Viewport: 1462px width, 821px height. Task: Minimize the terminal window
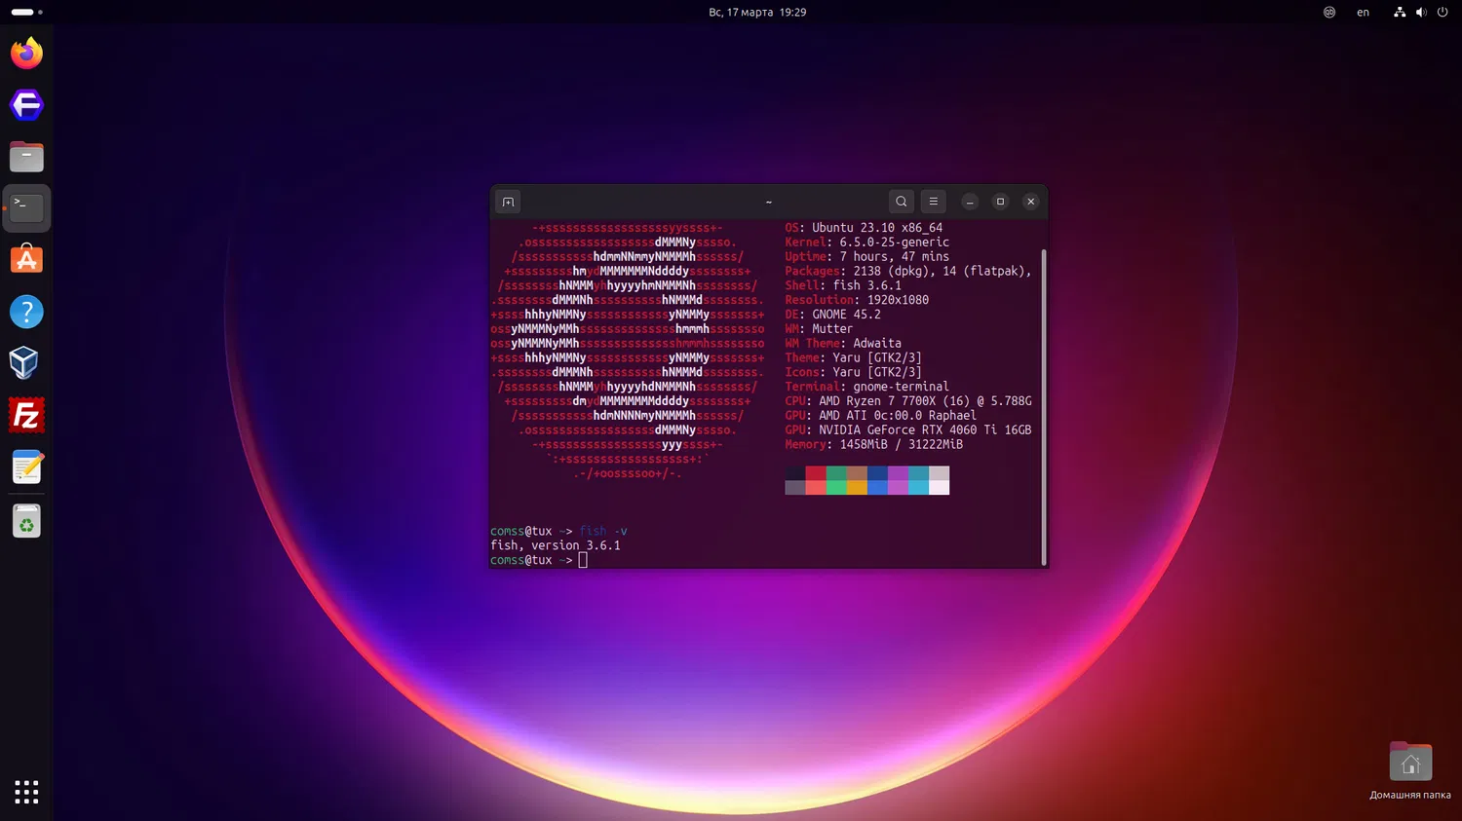coord(970,202)
